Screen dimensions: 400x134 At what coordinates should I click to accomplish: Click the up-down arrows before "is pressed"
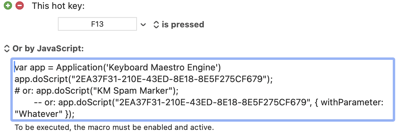click(156, 25)
